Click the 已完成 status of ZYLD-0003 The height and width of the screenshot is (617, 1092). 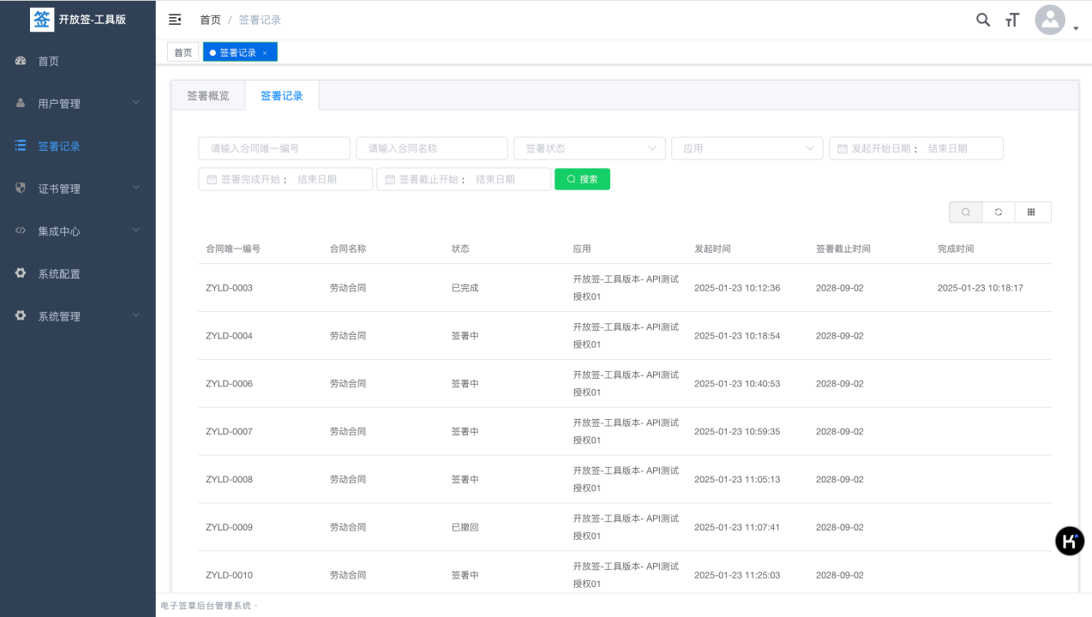click(x=465, y=288)
